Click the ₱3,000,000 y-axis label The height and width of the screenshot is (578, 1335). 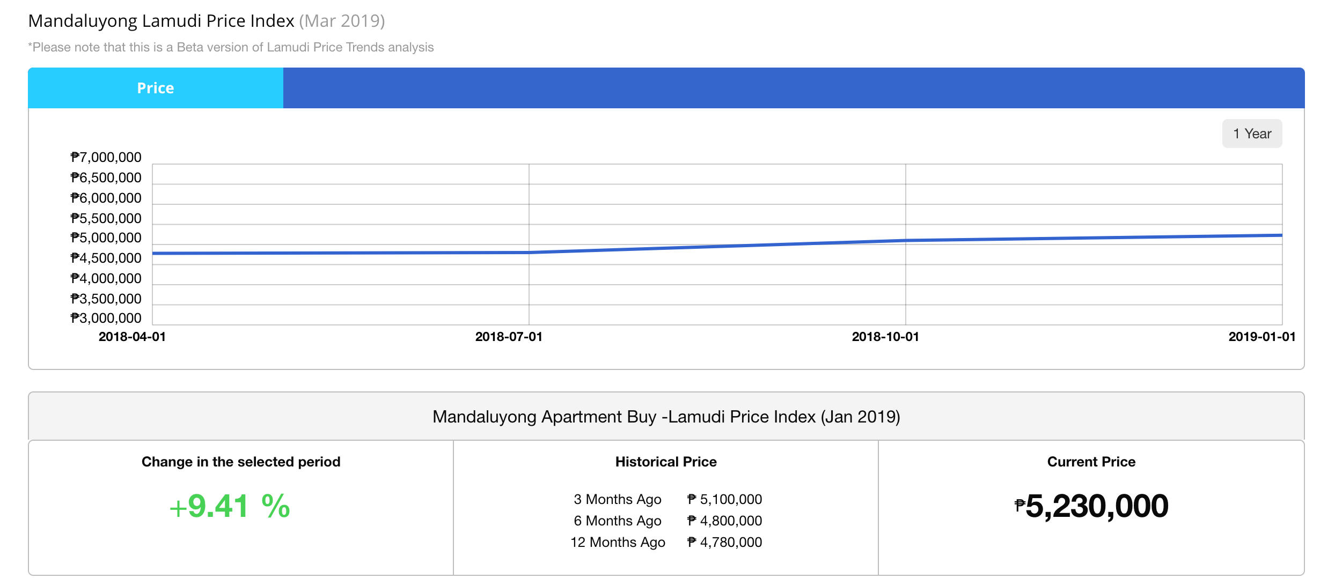point(106,318)
